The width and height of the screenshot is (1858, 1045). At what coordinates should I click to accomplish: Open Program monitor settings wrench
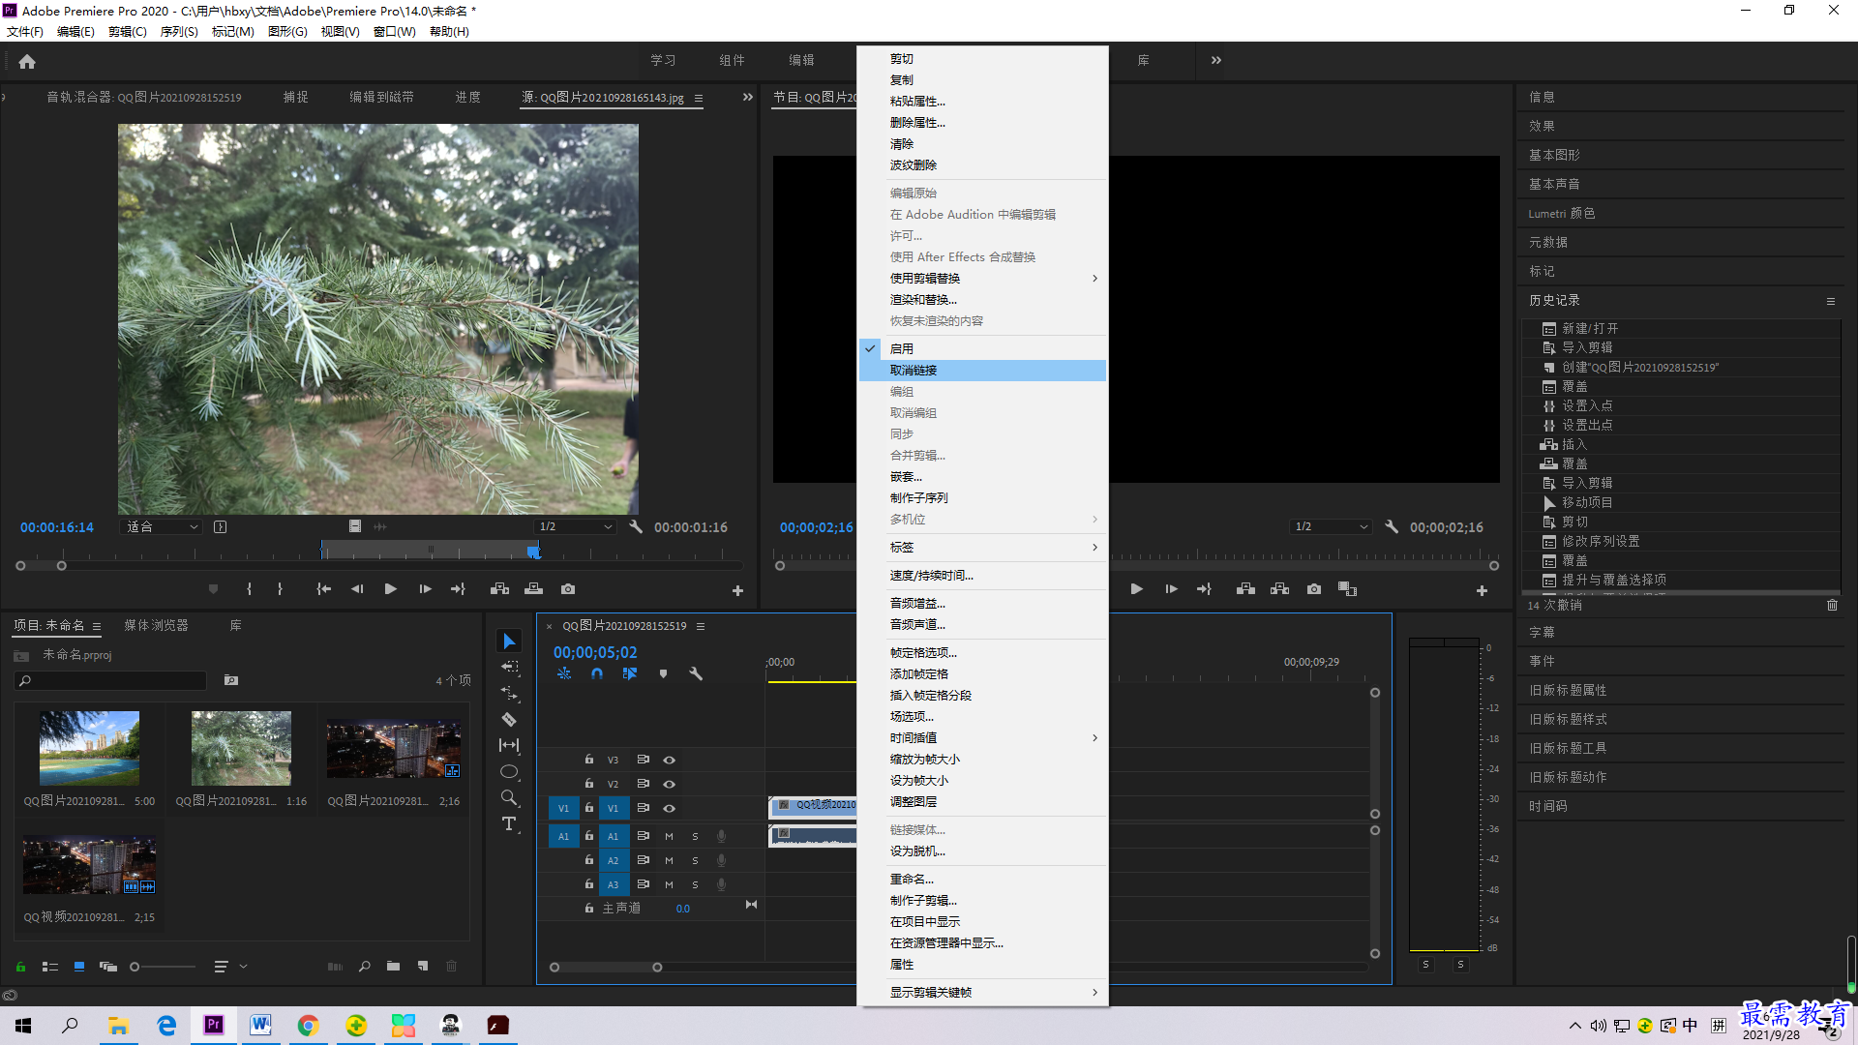[x=1392, y=526]
